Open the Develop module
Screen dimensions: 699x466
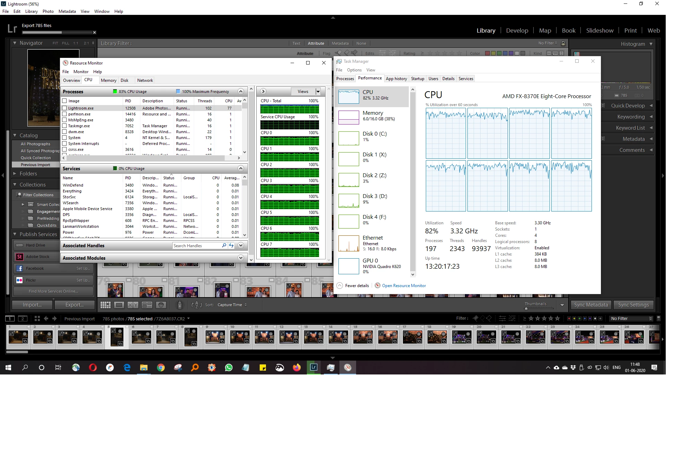(517, 31)
